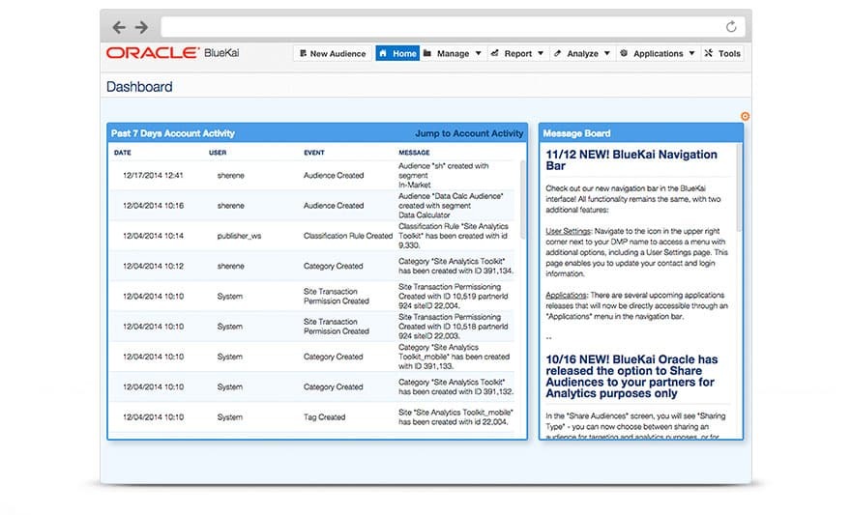Click the browser forward arrow

click(x=141, y=27)
